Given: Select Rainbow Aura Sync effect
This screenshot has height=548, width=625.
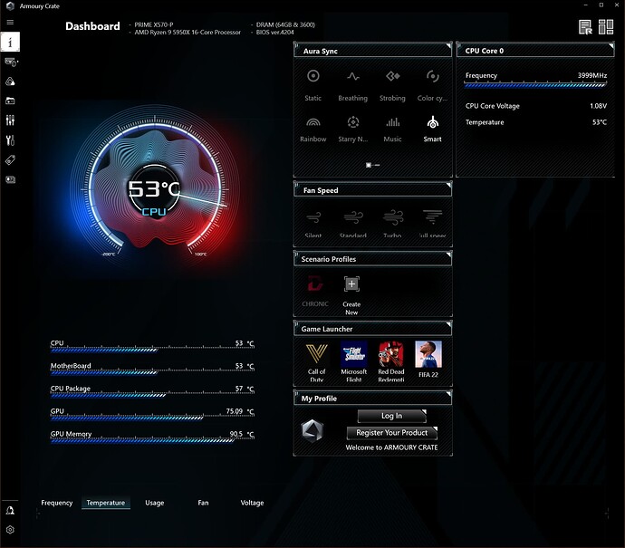Looking at the screenshot, I should coord(312,130).
